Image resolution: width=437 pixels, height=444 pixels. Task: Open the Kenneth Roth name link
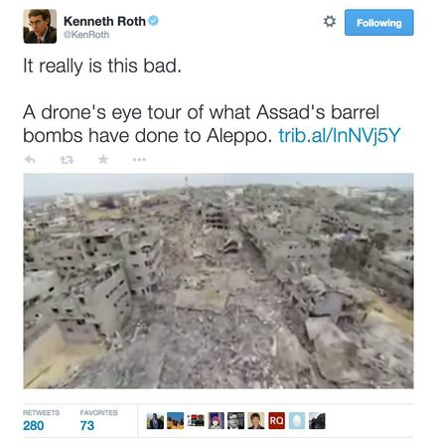(x=104, y=21)
